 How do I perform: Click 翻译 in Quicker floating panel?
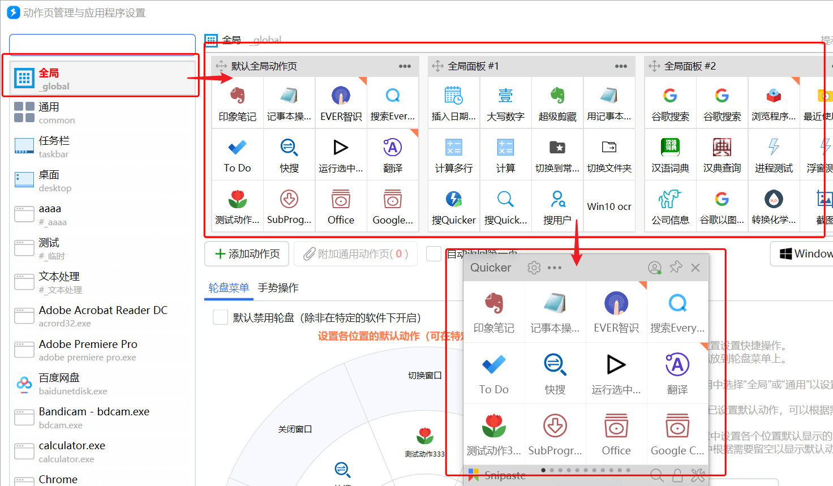[x=677, y=373]
